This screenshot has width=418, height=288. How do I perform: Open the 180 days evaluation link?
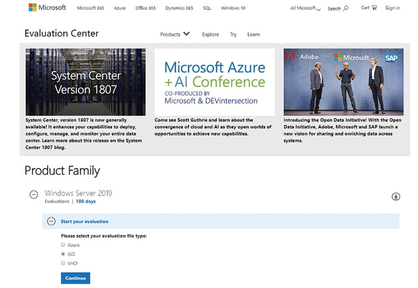[86, 202]
